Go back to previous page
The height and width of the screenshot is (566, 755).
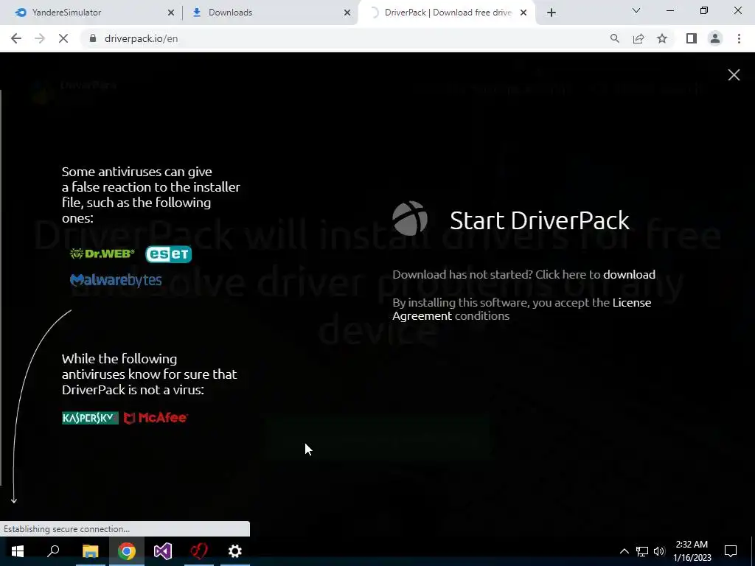(x=16, y=38)
